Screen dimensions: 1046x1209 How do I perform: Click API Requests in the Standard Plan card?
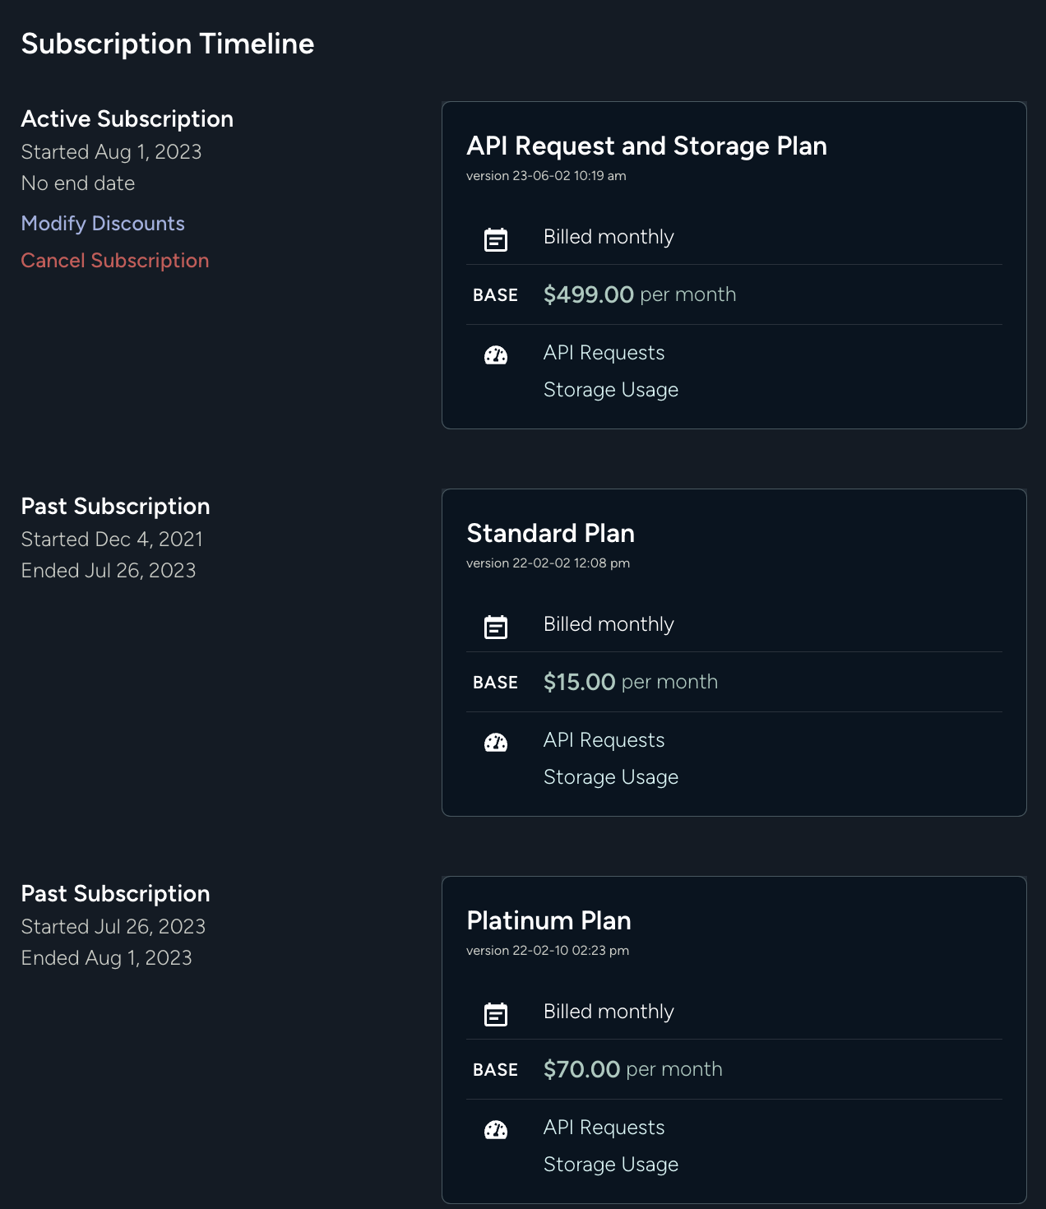(x=604, y=740)
